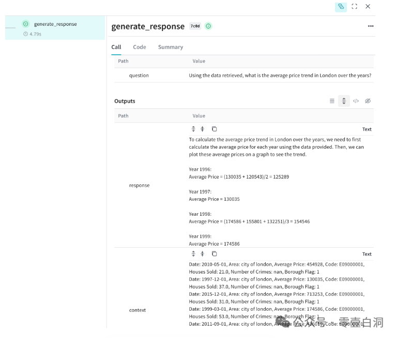Click the 'Year 1996:' line in response

(x=200, y=169)
